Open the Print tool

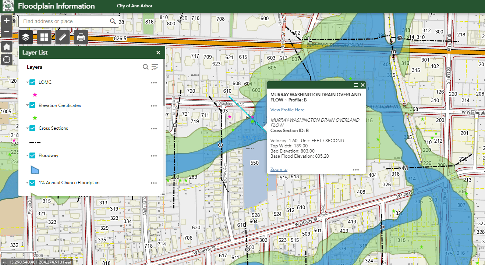point(81,37)
